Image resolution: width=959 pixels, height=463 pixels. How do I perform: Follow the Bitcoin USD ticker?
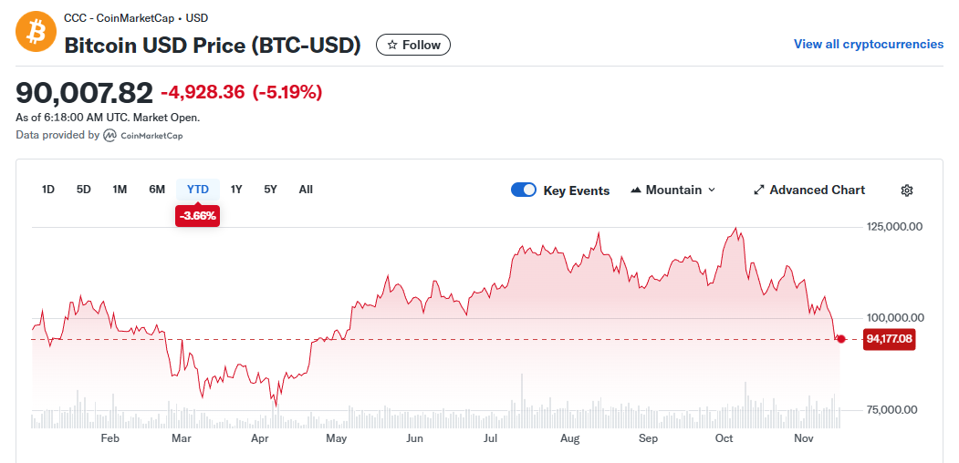413,45
